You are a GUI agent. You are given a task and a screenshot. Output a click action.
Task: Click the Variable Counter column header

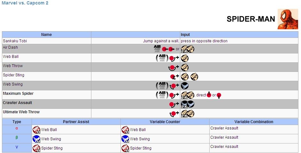pos(165,122)
